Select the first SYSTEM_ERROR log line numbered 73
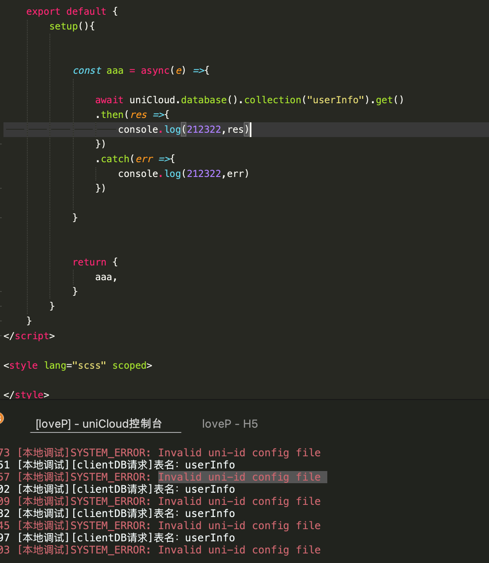Viewport: 489px width, 563px height. [169, 453]
